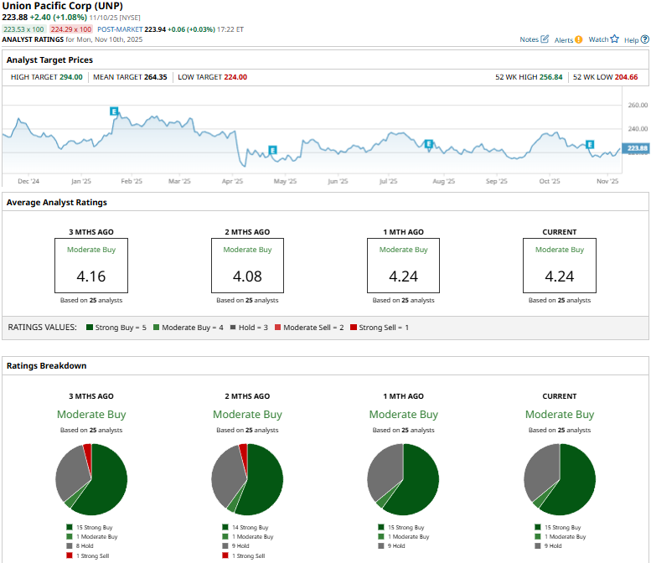This screenshot has height=563, width=651.
Task: Click the green bid box 223.53 x 100
Action: [23, 28]
